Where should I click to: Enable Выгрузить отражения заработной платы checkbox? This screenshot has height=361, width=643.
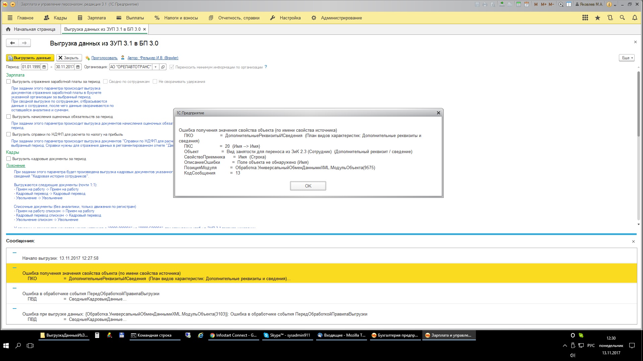[9, 81]
